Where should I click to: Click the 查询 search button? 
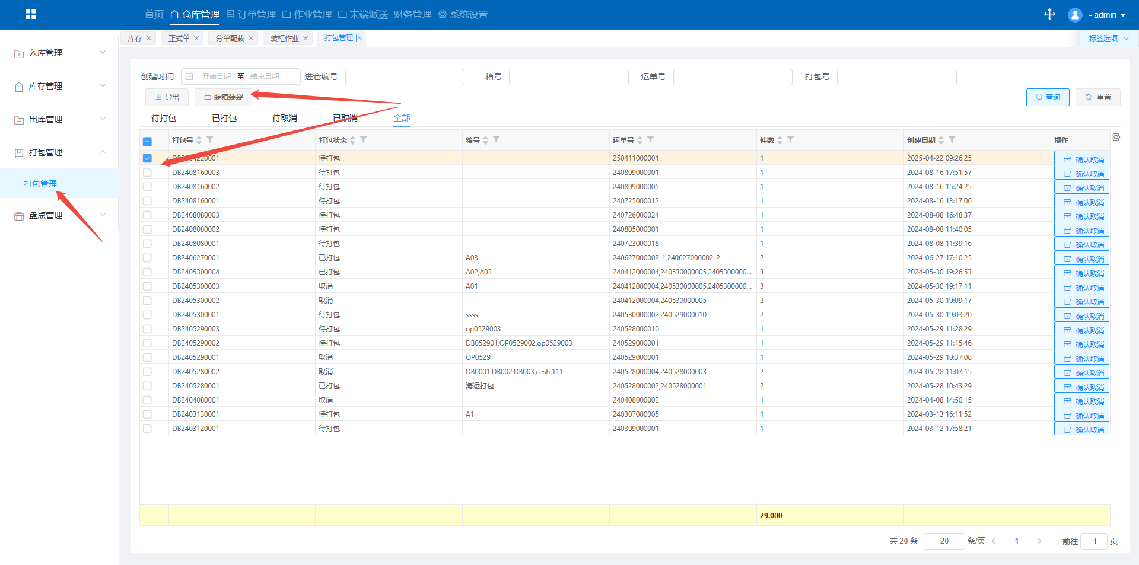coord(1048,97)
